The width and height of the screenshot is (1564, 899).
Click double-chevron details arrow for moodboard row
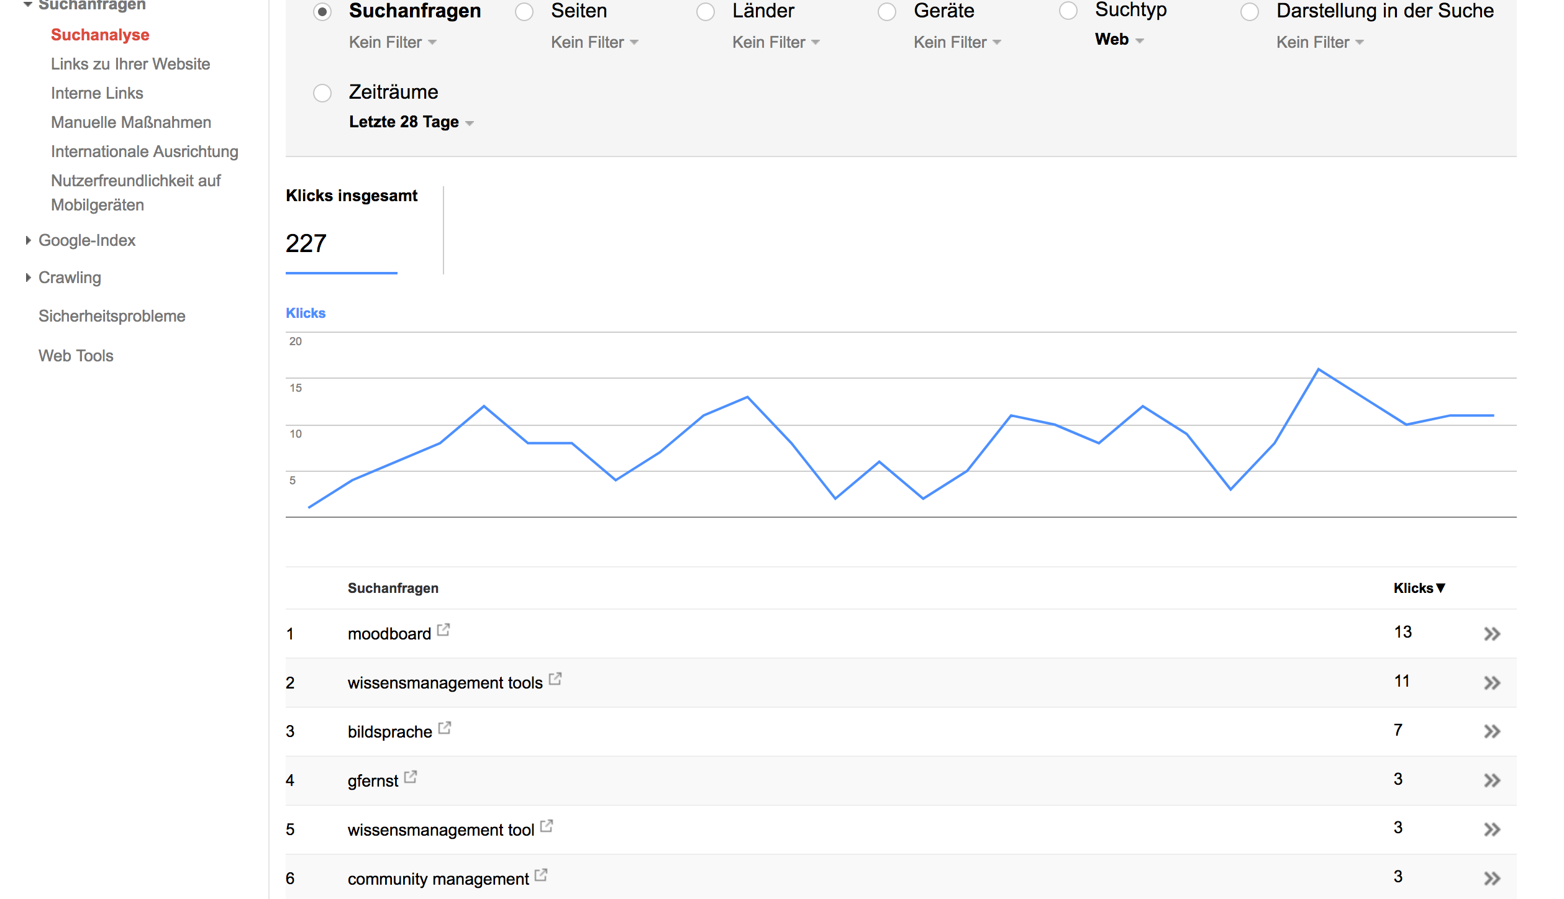[x=1492, y=634]
